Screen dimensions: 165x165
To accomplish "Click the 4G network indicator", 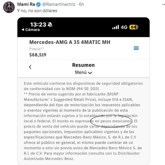I will tap(124, 27).
